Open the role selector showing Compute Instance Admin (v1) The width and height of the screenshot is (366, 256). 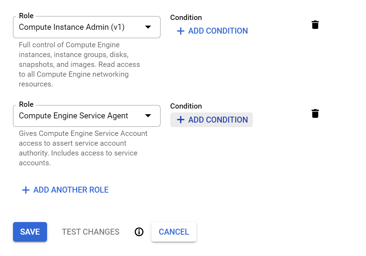point(87,27)
